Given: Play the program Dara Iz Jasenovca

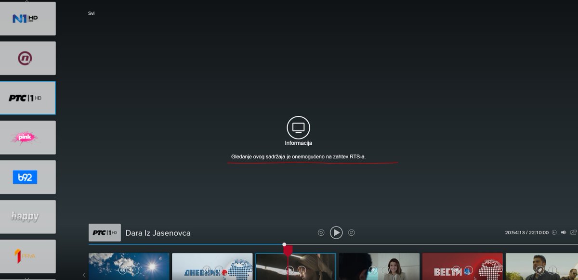Looking at the screenshot, I should 336,233.
